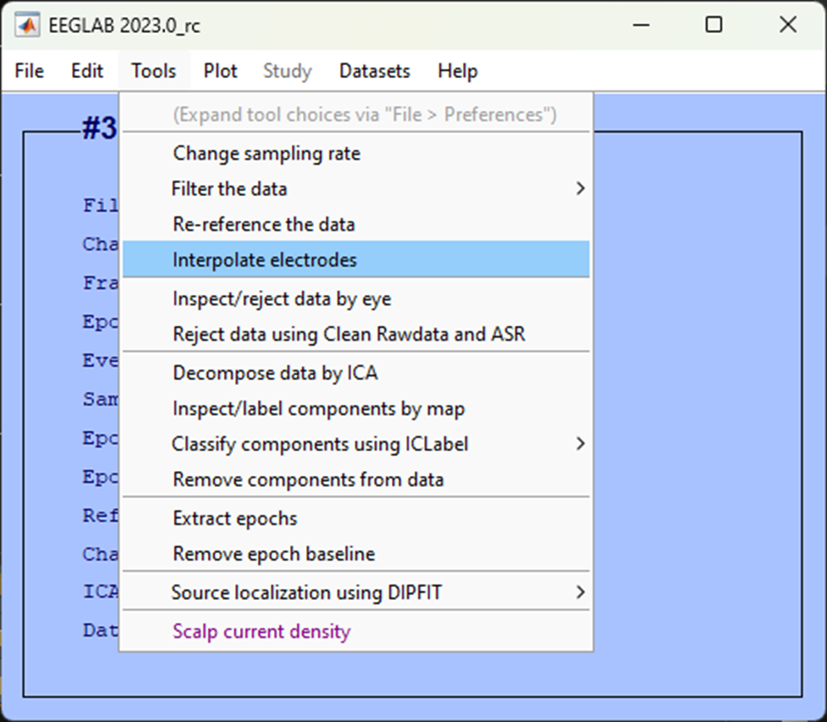Select Extract epochs
Screen dimensions: 827x722
pyautogui.click(x=235, y=518)
